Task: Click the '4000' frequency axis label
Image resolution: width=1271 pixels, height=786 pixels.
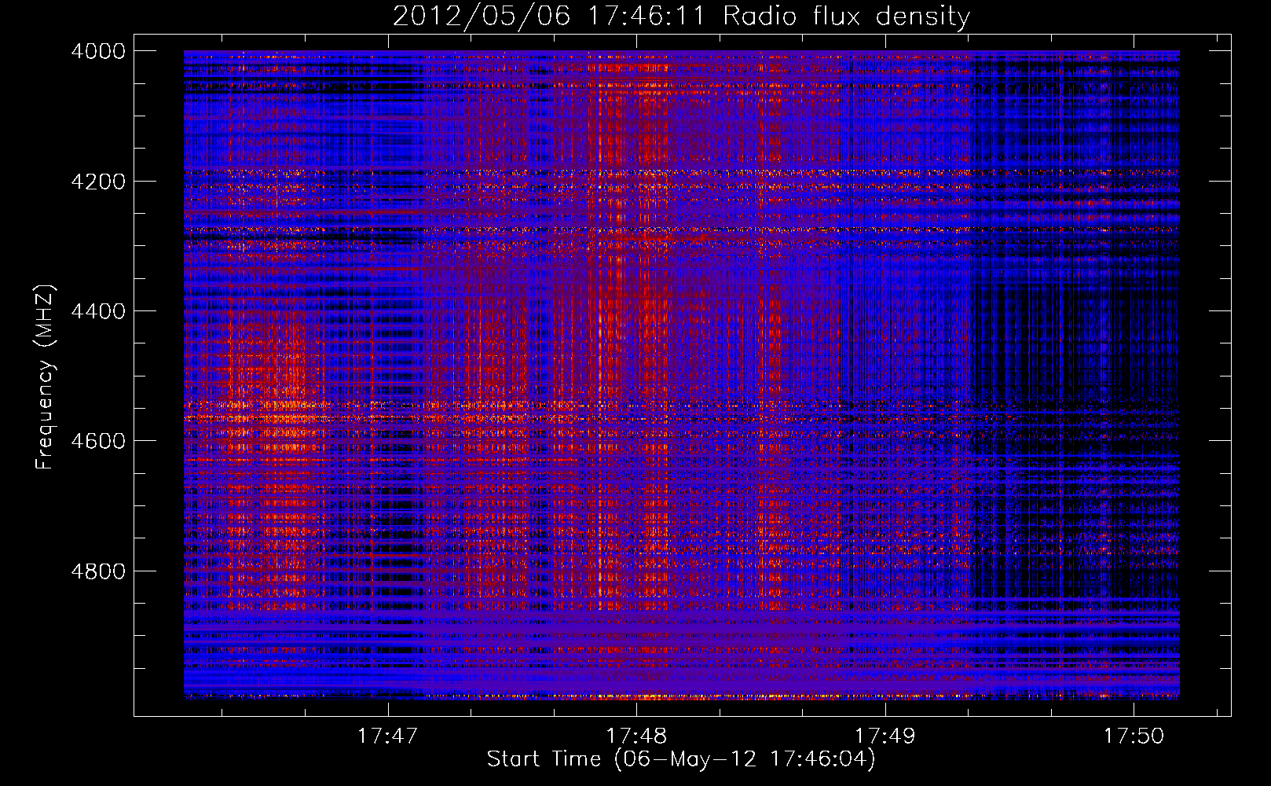Action: pyautogui.click(x=98, y=51)
